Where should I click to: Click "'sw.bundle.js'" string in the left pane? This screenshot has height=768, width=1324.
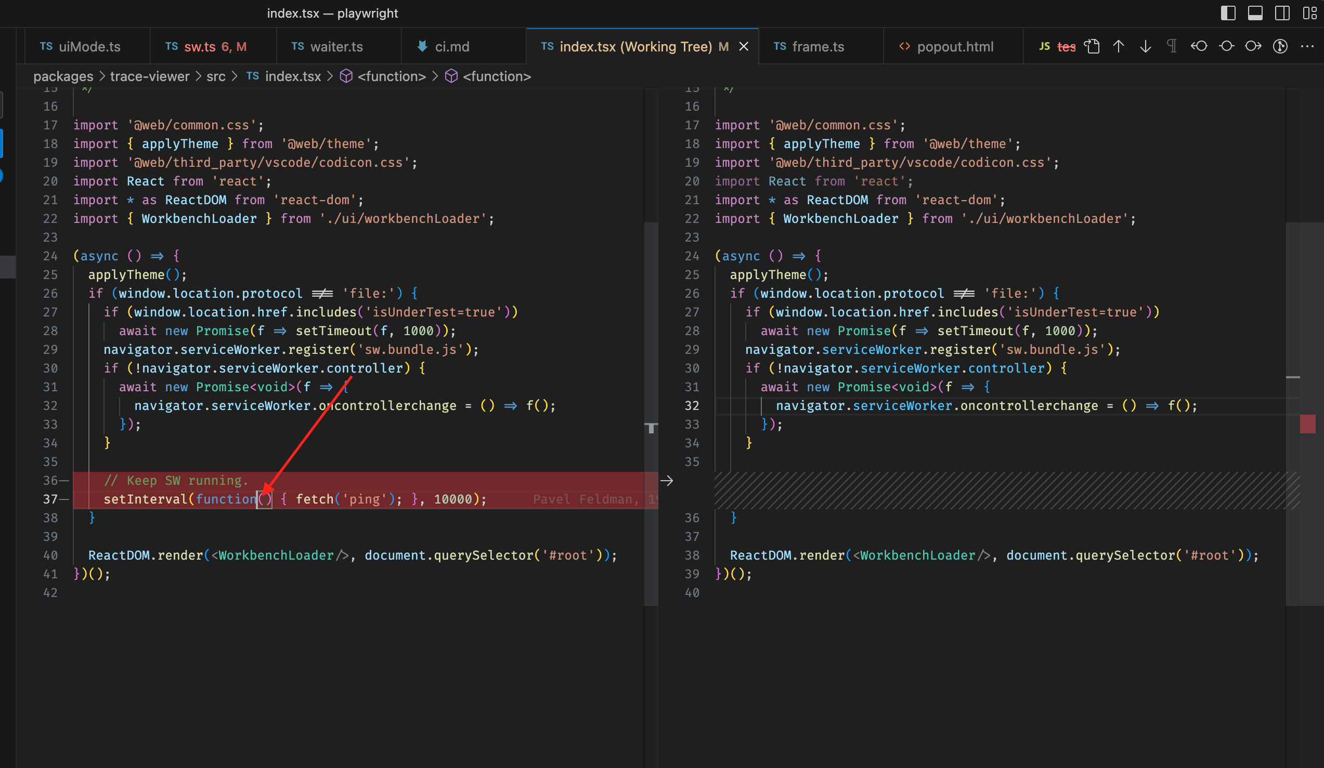click(414, 350)
